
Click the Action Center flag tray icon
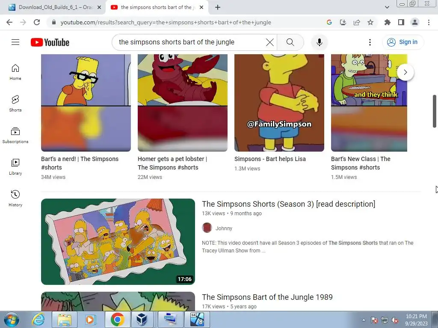[x=374, y=320]
